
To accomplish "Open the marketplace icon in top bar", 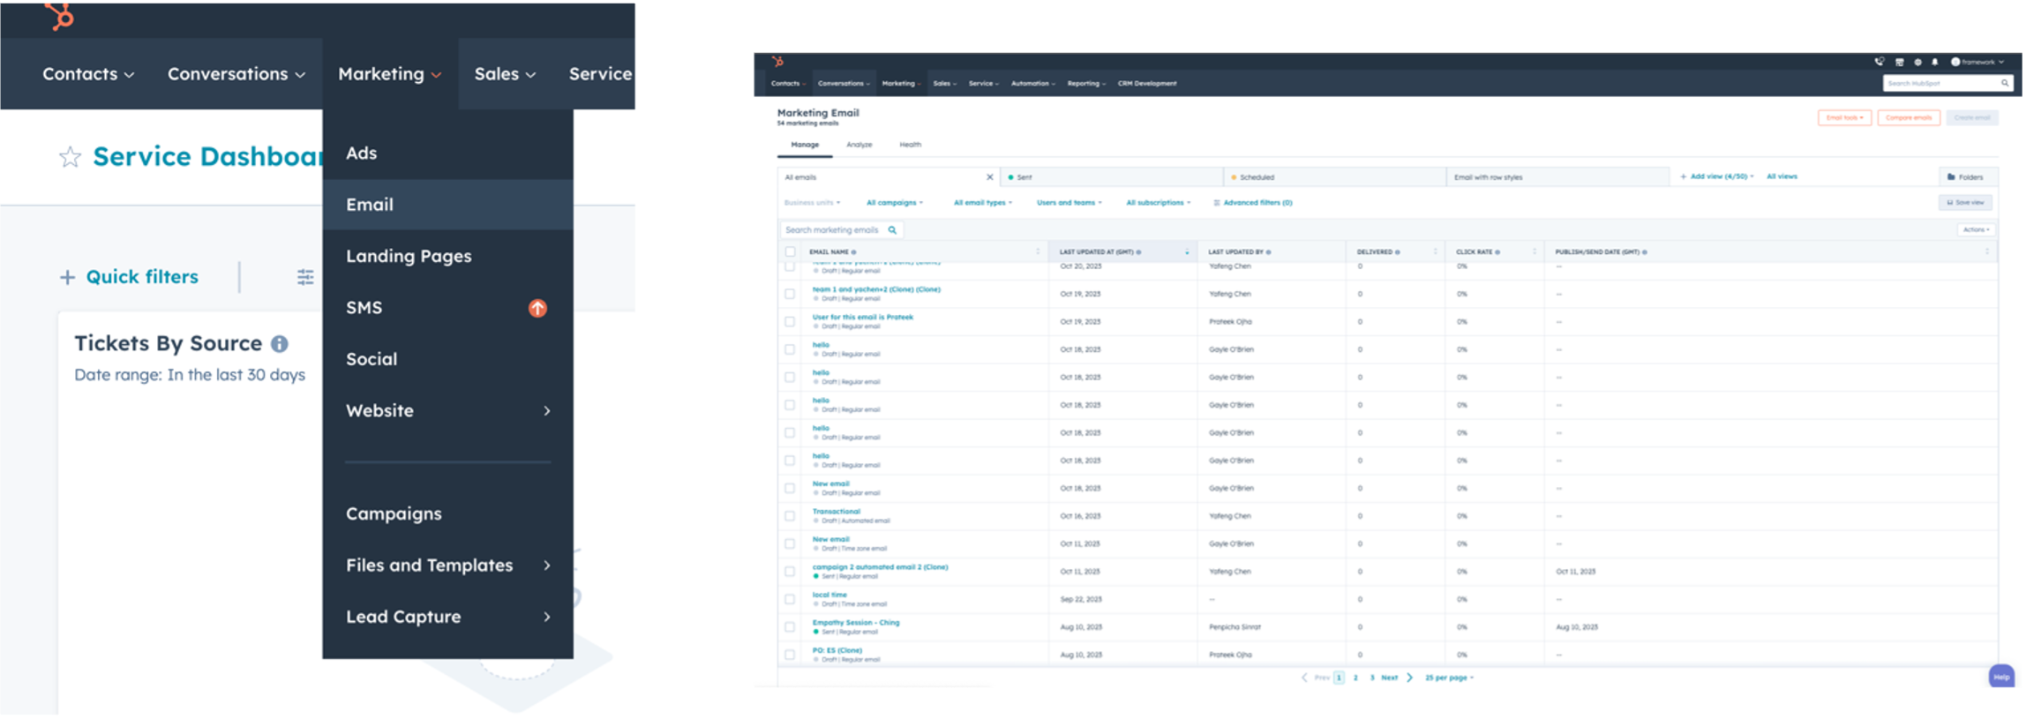I will click(x=1899, y=62).
